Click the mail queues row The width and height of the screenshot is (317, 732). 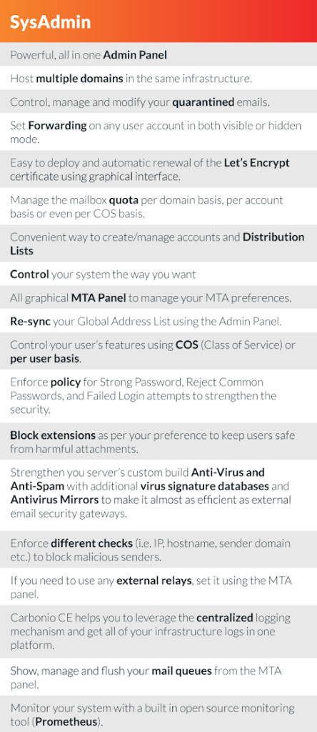158,677
